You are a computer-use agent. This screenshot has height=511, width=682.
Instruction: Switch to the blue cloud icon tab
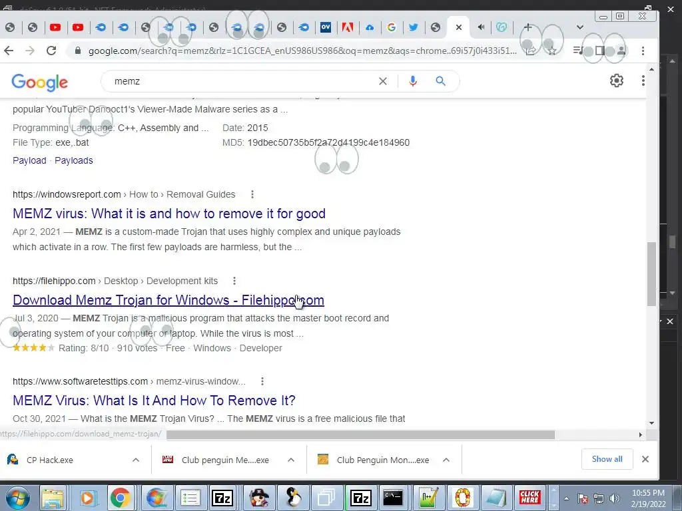coord(370,27)
